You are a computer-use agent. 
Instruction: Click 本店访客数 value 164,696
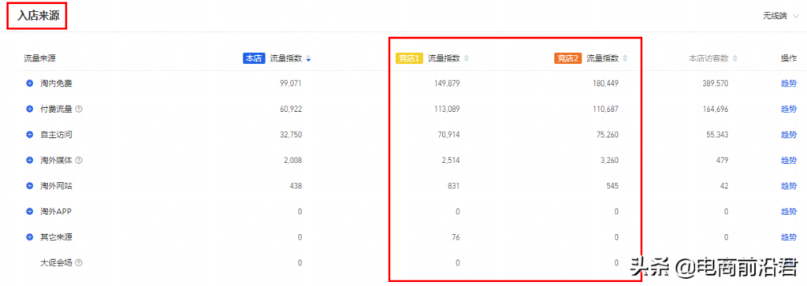point(716,109)
